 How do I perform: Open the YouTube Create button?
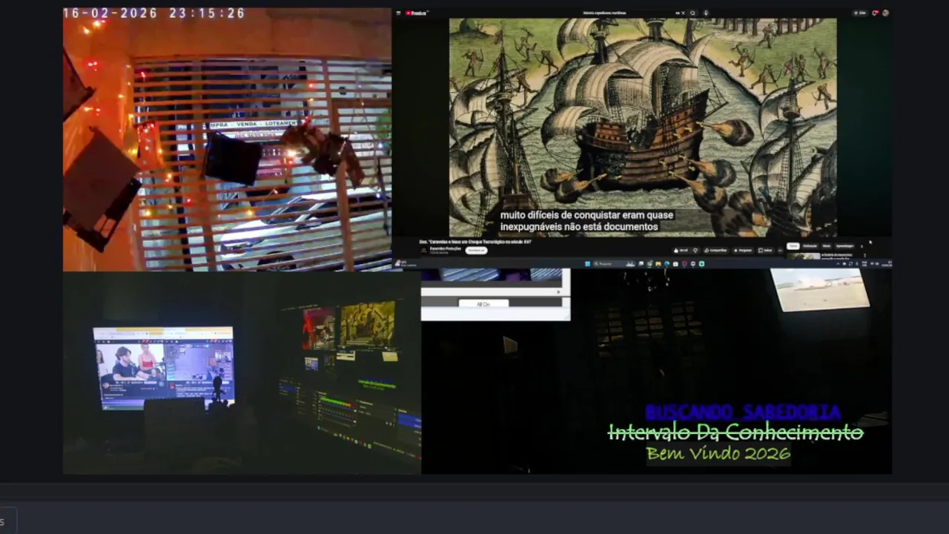pos(859,13)
